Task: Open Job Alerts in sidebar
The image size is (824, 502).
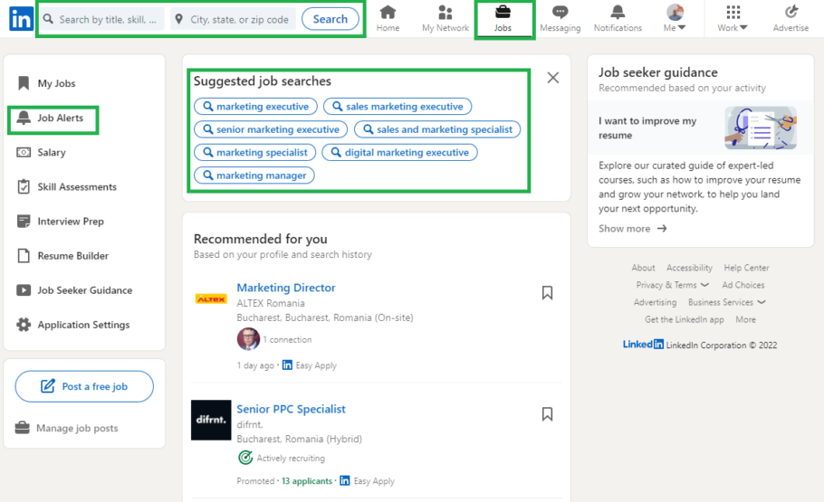Action: click(51, 118)
